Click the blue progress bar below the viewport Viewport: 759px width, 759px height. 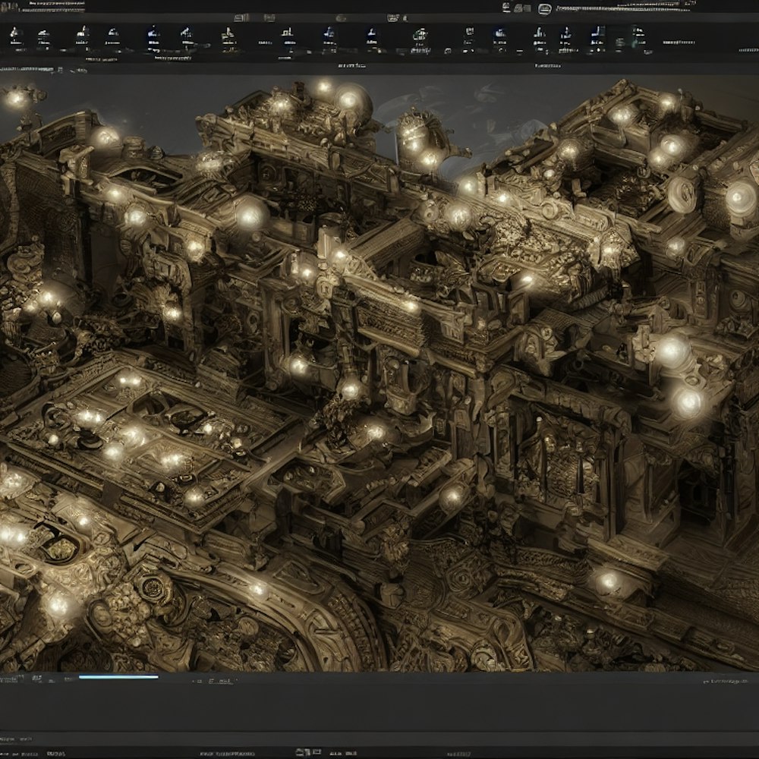tap(118, 676)
